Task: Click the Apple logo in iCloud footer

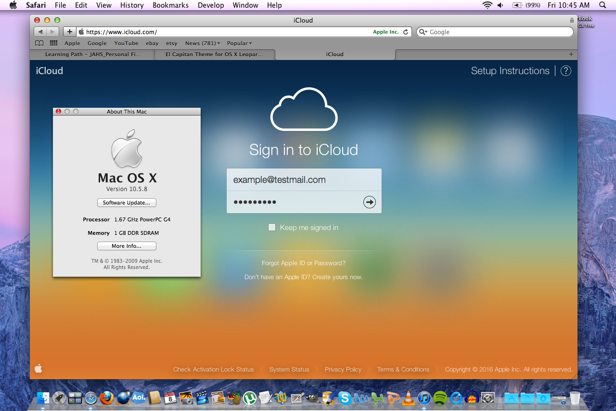Action: [38, 369]
